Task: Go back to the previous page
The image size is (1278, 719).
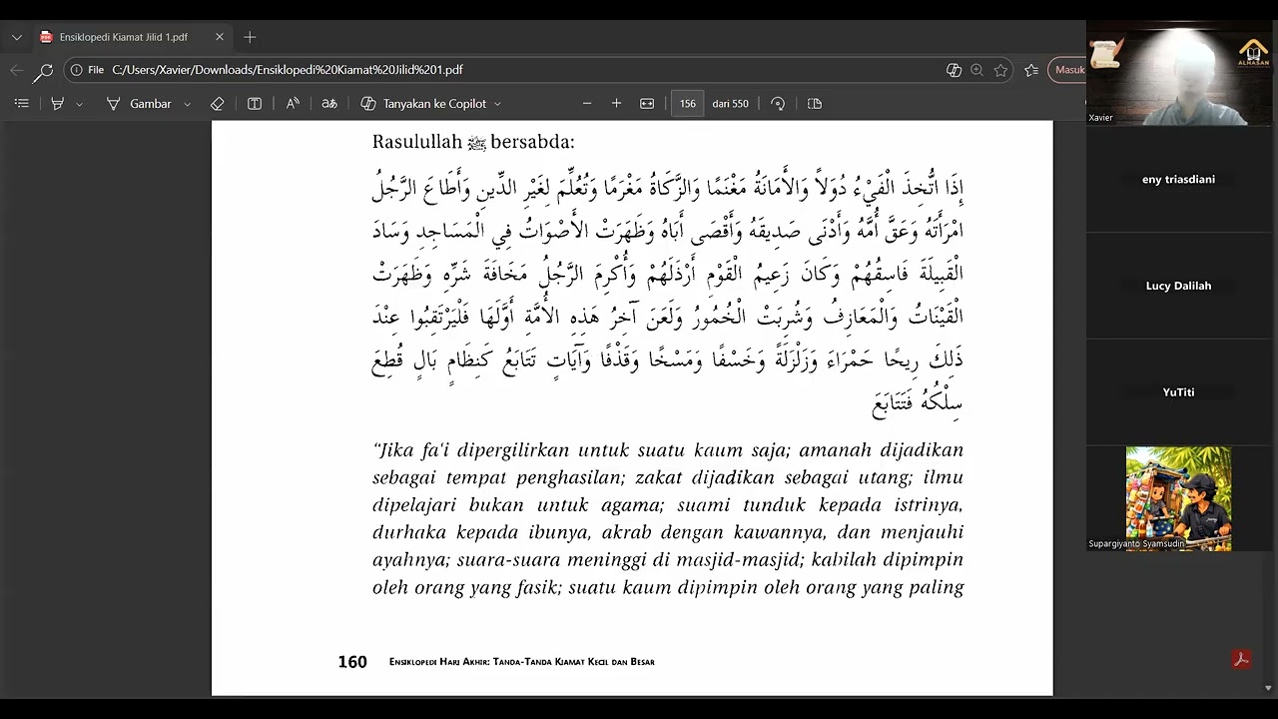Action: click(16, 70)
